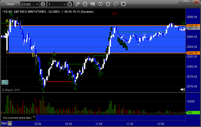Click the red dashed support line
Viewport: 201px width, 127px height.
coord(59,82)
